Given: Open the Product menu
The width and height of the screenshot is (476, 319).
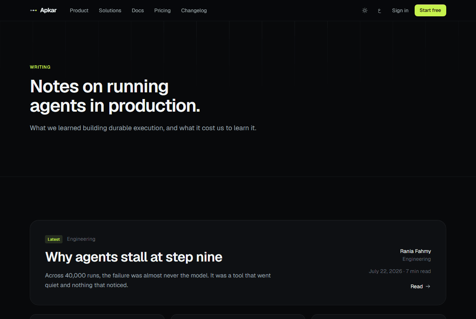Looking at the screenshot, I should click(79, 10).
